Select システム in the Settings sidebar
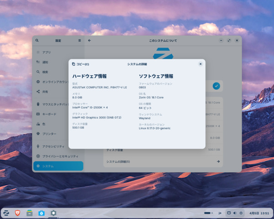Screen dimensions: 274x219 tap(58, 166)
